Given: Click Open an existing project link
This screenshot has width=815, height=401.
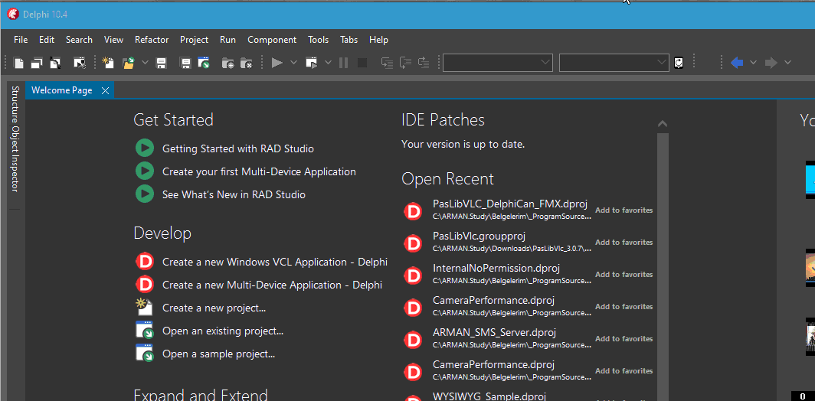Looking at the screenshot, I should 223,331.
